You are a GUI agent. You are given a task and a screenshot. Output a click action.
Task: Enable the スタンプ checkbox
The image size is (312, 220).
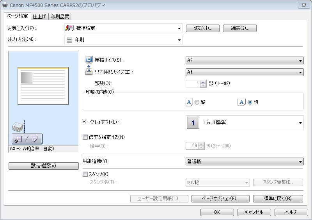coord(85,174)
